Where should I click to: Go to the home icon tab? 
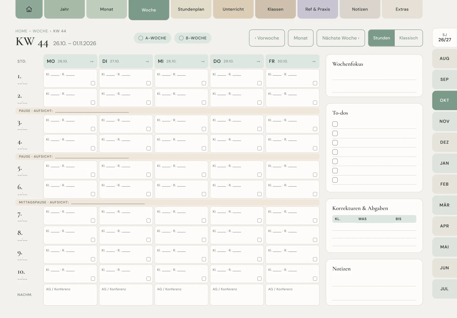click(x=29, y=9)
